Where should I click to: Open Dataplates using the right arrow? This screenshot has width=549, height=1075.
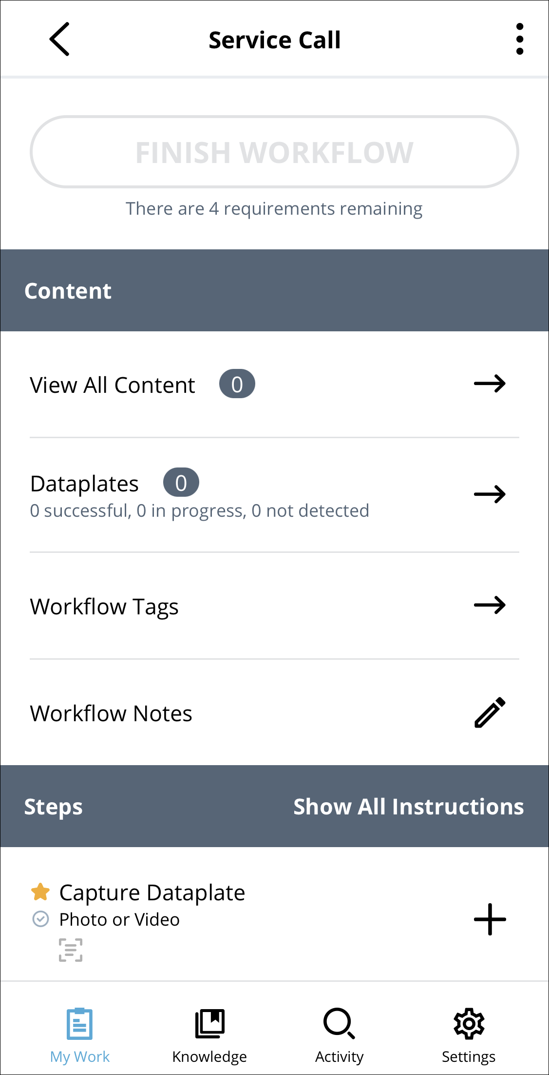[490, 494]
